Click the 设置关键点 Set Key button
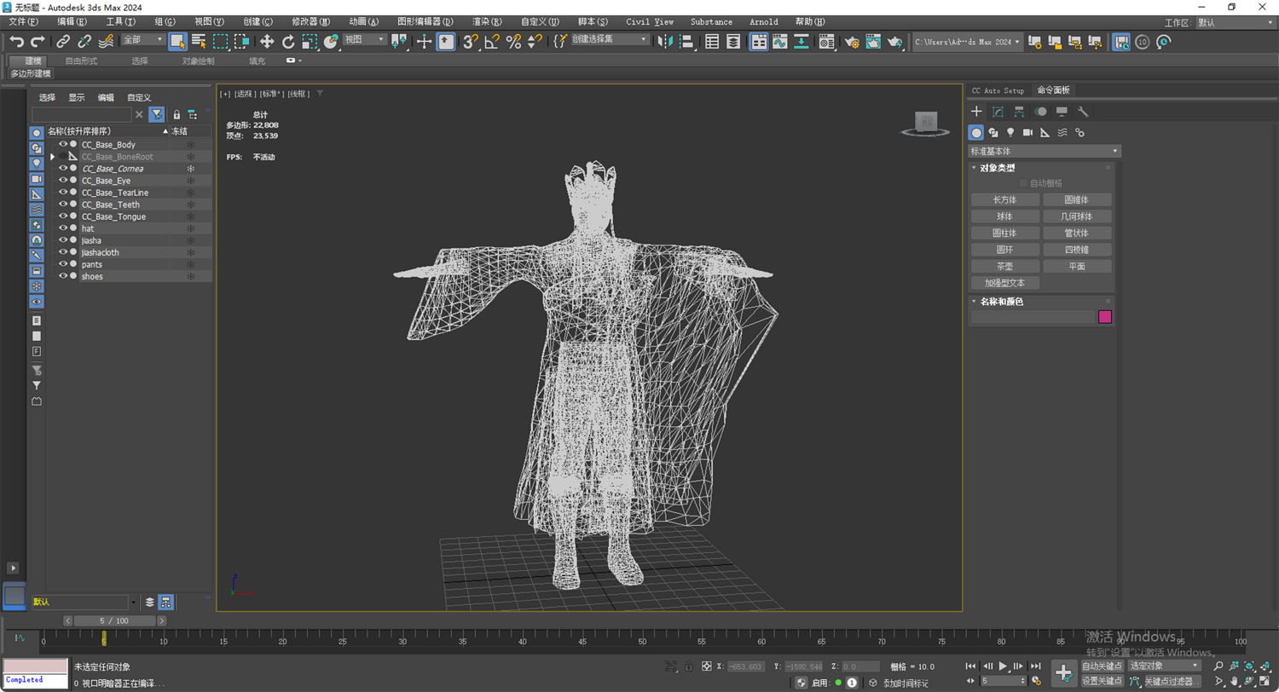 pyautogui.click(x=1103, y=681)
